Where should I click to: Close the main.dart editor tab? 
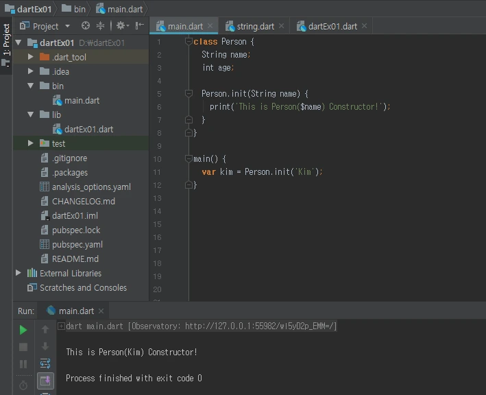[x=210, y=26]
